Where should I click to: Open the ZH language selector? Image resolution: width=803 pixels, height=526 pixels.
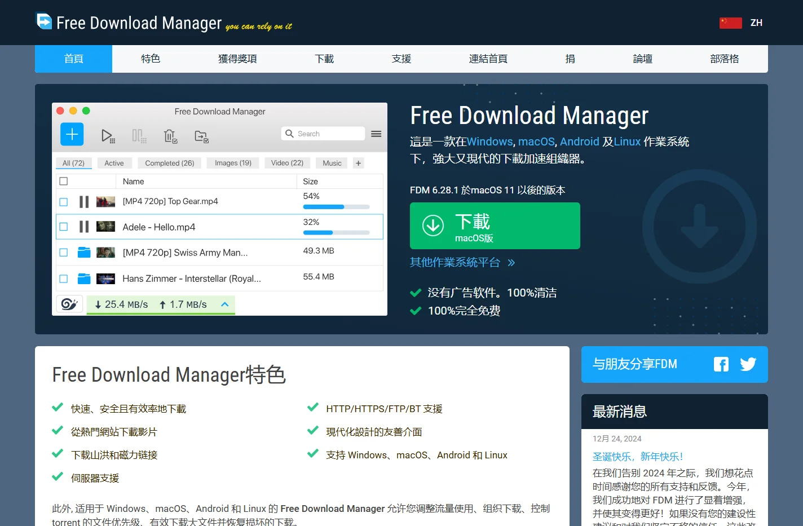tap(756, 23)
